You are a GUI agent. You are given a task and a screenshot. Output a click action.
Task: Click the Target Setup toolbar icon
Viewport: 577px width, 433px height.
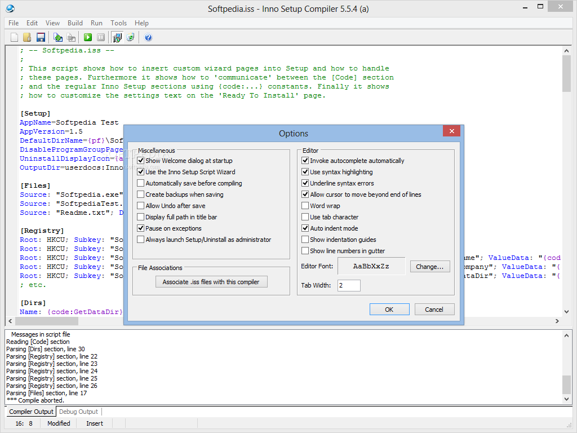point(117,37)
